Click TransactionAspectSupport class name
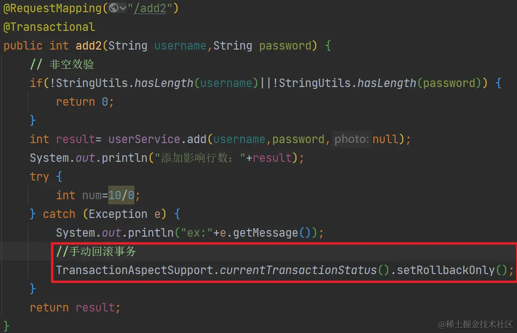Image resolution: width=517 pixels, height=333 pixels. click(134, 270)
